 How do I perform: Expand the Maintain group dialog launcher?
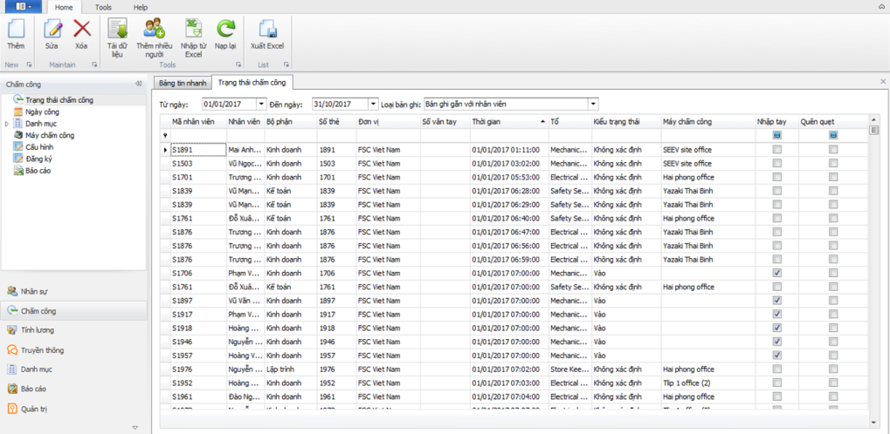click(x=94, y=64)
